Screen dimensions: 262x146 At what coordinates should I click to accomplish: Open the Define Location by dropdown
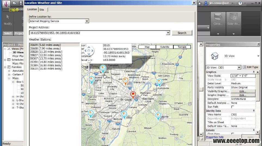point(87,21)
